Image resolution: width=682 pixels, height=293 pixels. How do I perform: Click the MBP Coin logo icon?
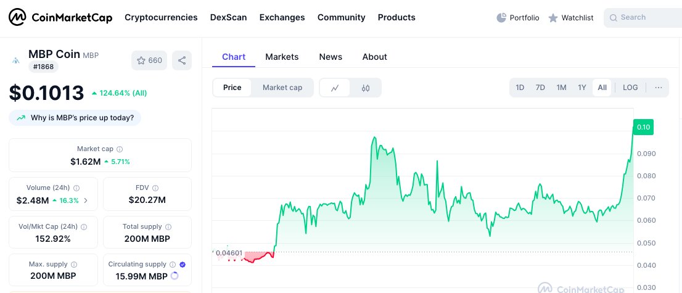15,60
